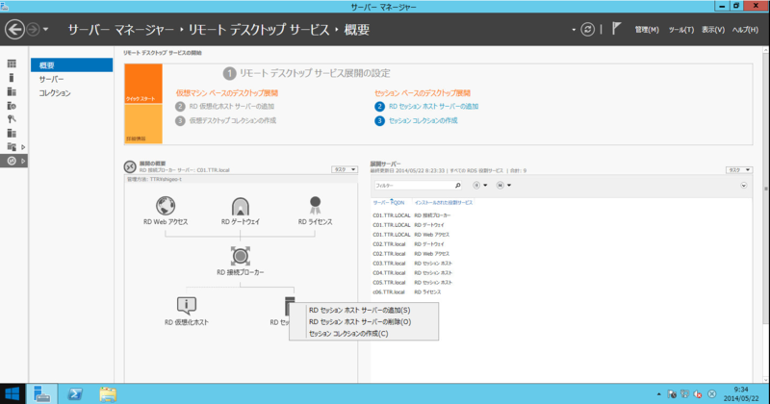
Task: Refresh Server Manager with the refresh icon
Action: pos(587,30)
